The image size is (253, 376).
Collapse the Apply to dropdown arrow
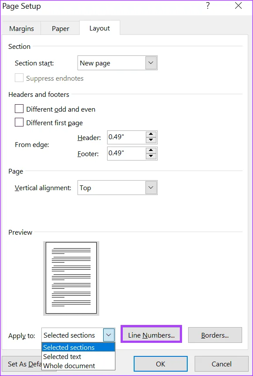pos(109,335)
